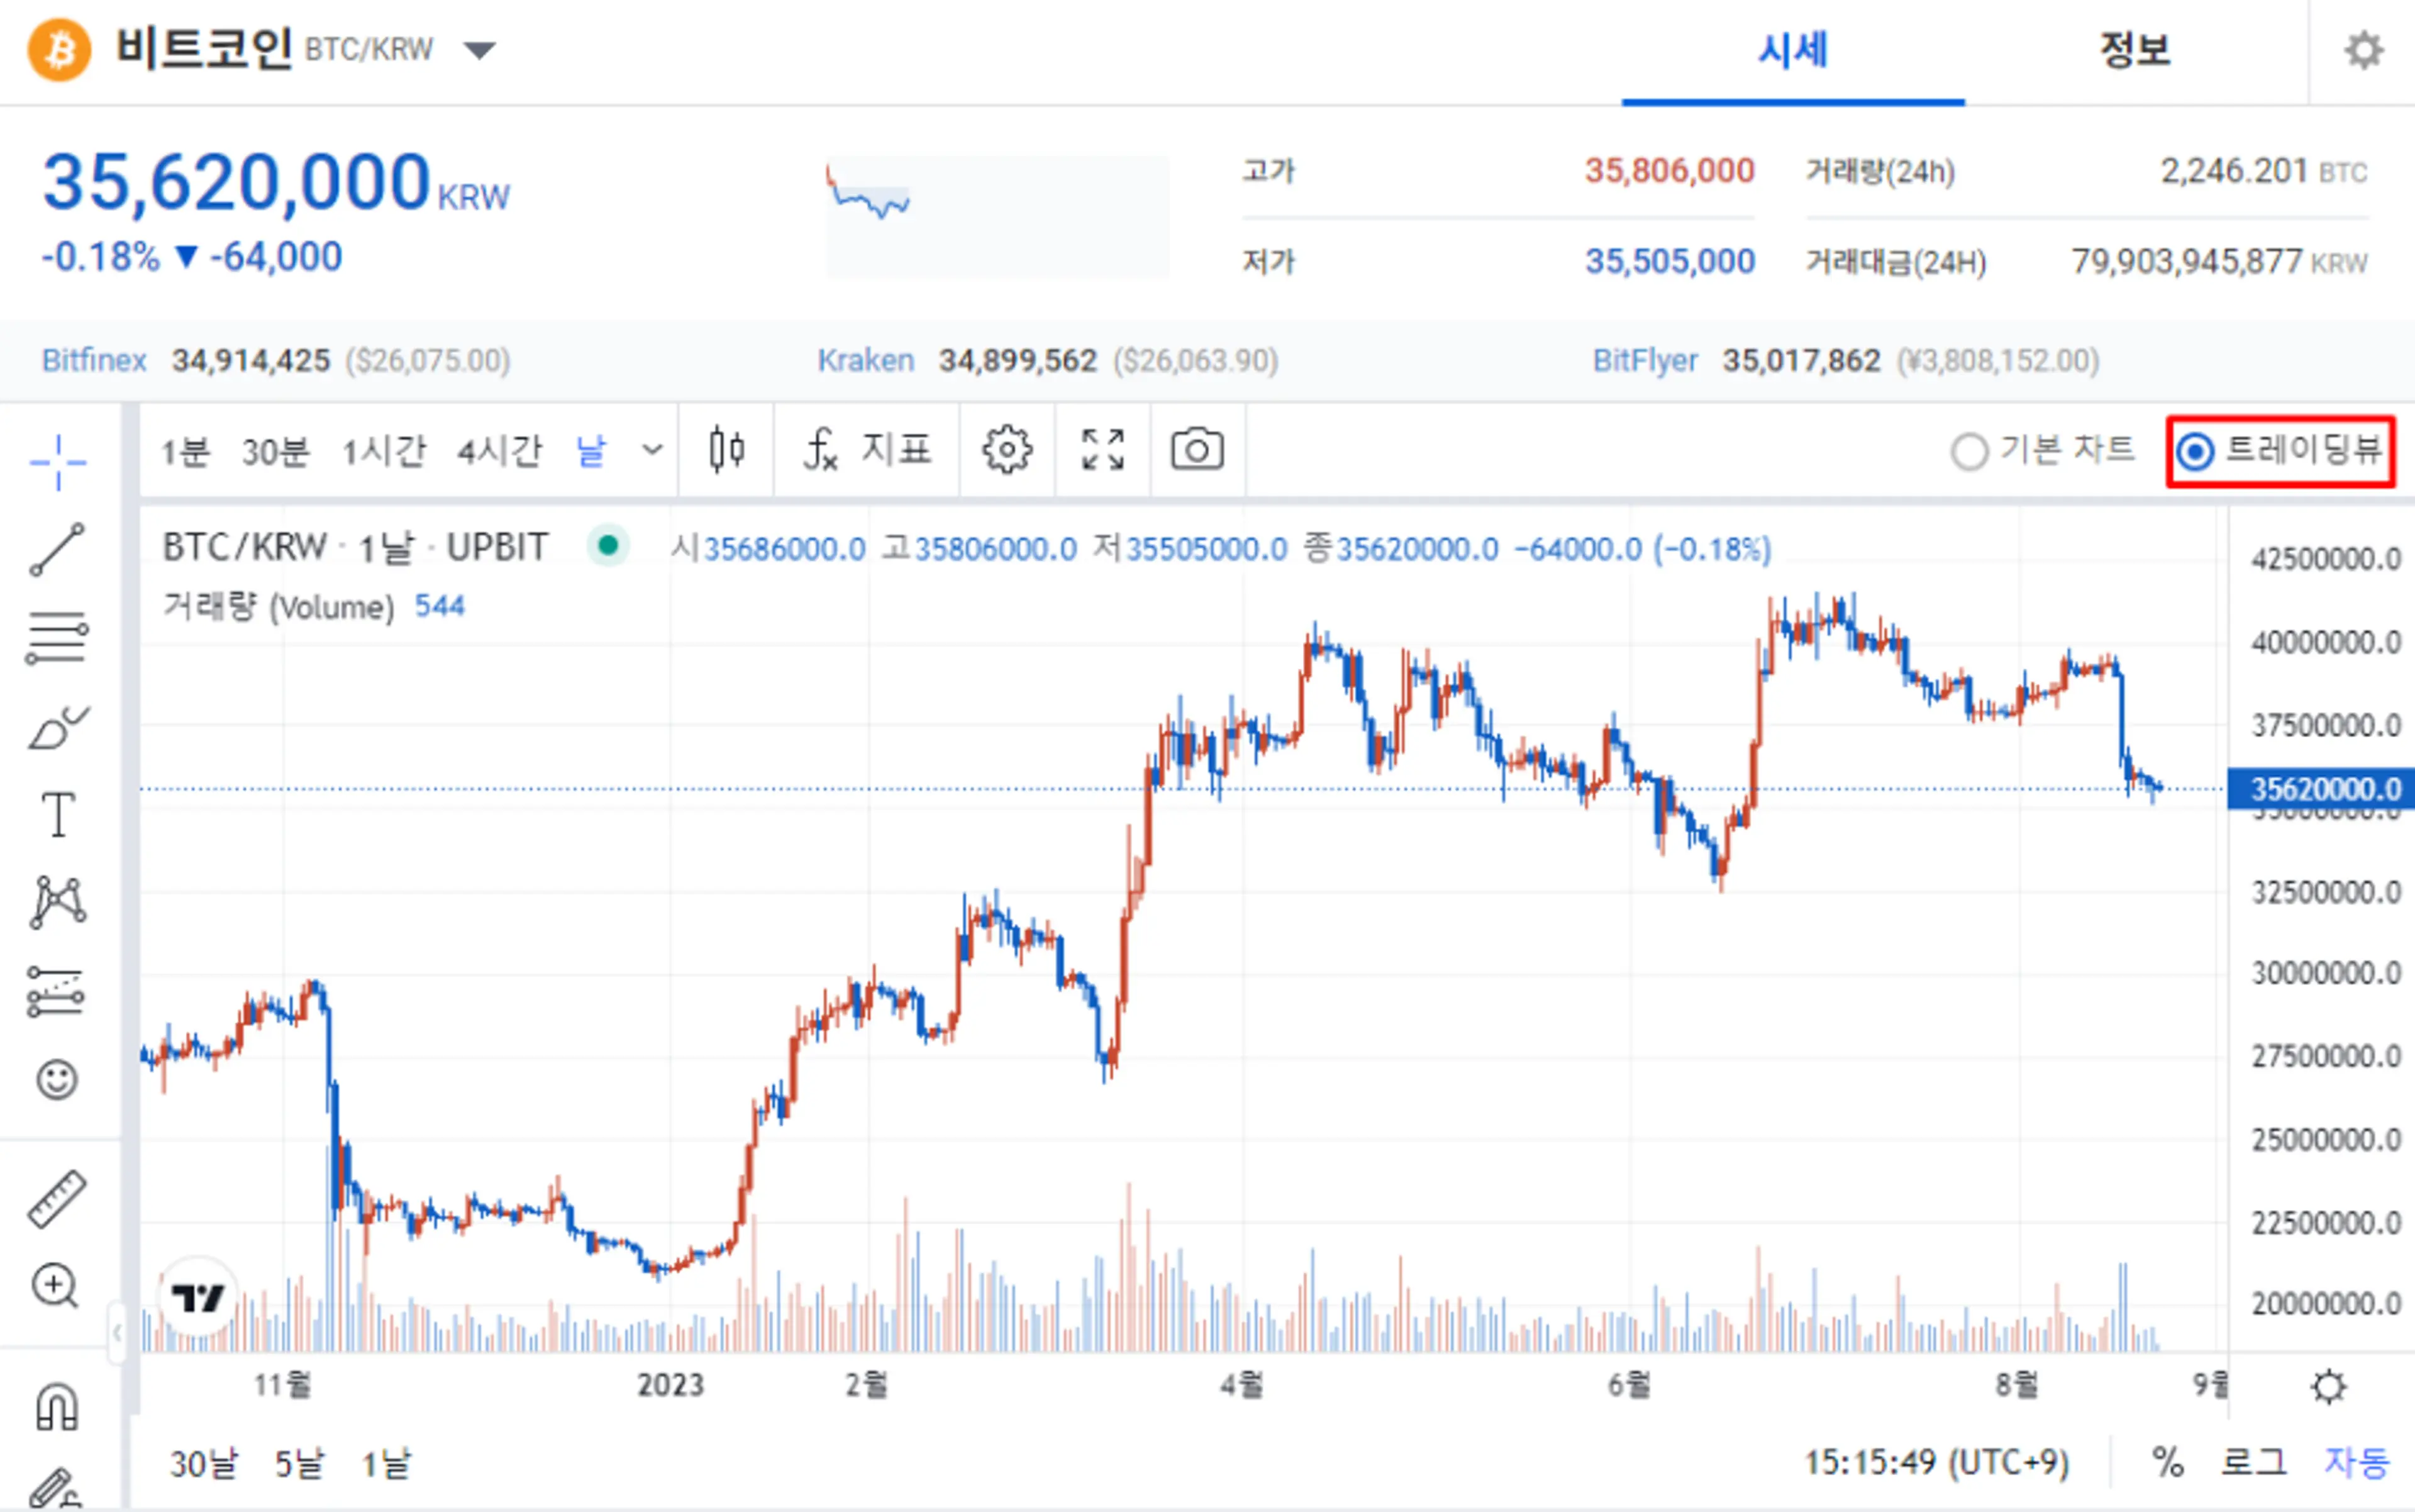The image size is (2415, 1512).
Task: Click the TradingView logo on chart
Action: click(x=198, y=1298)
